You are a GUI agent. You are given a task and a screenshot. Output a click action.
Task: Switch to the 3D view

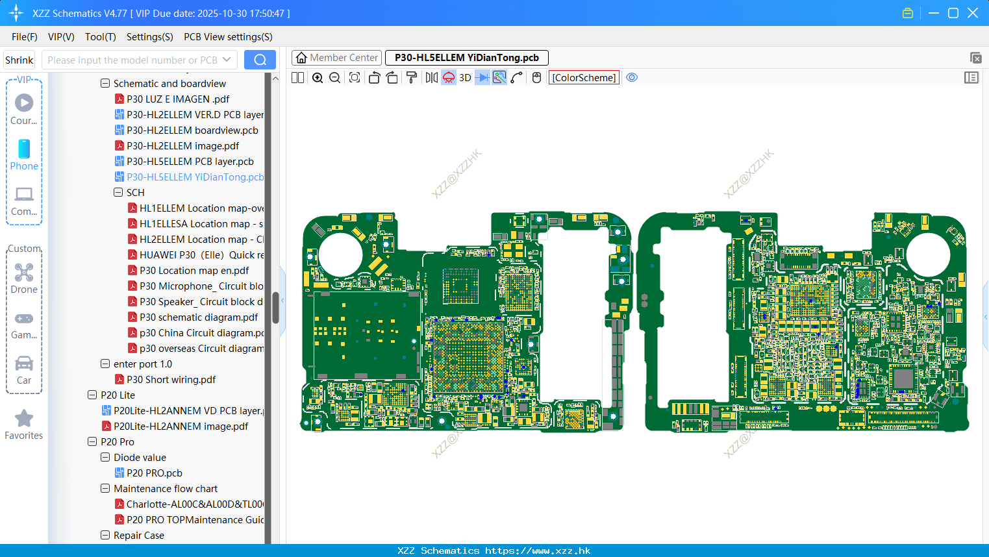465,78
